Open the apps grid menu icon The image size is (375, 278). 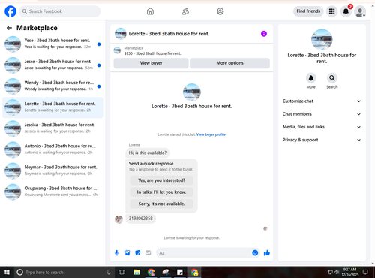pos(331,11)
